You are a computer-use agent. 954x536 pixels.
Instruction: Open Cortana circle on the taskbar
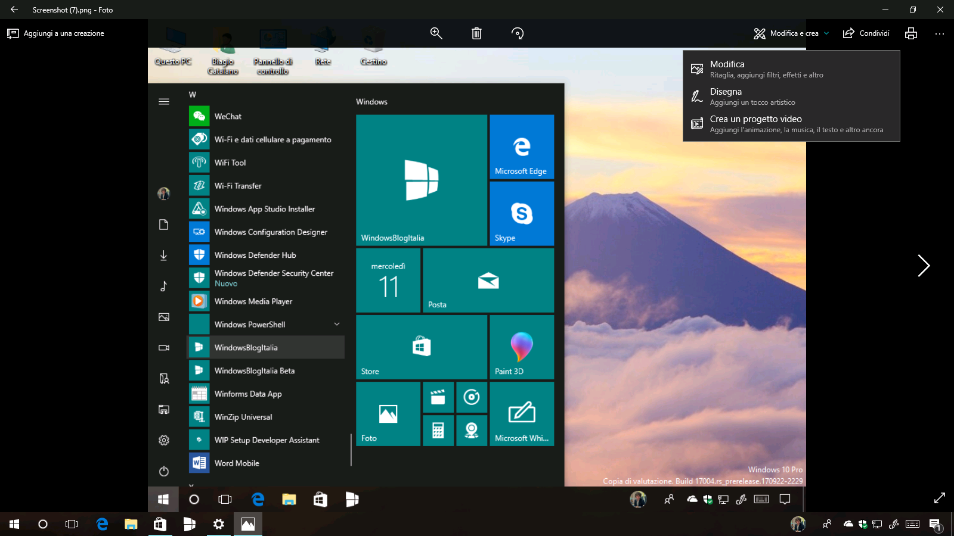pyautogui.click(x=43, y=524)
